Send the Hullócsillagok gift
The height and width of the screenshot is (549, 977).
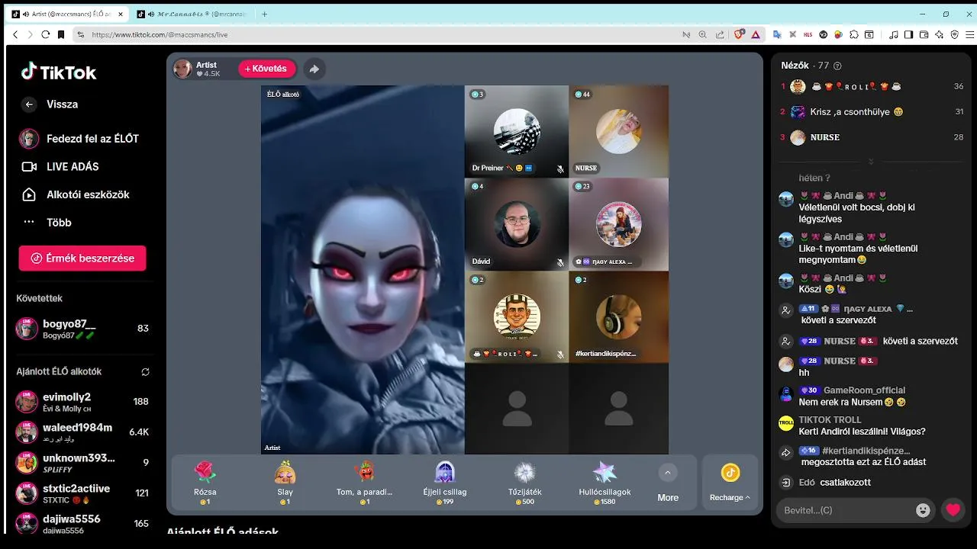point(605,482)
